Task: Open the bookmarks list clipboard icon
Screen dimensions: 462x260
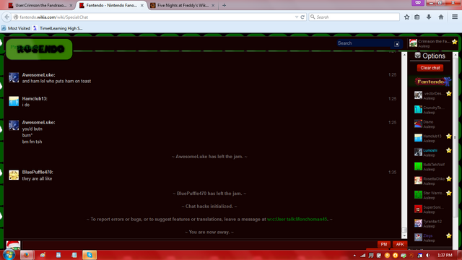Action: click(417, 17)
